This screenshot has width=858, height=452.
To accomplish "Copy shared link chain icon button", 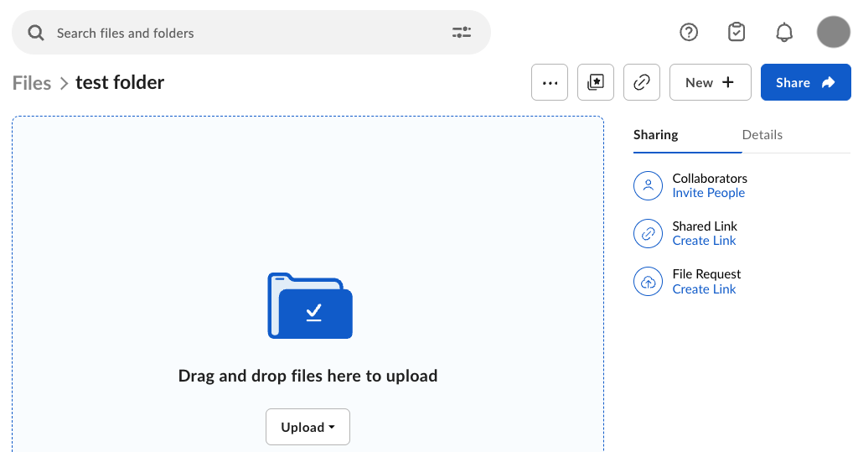I will tap(641, 82).
